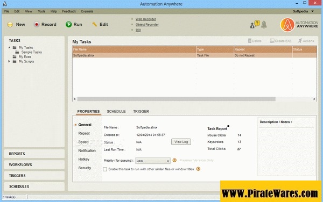
Task: Select the General properties section
Action: pos(85,125)
